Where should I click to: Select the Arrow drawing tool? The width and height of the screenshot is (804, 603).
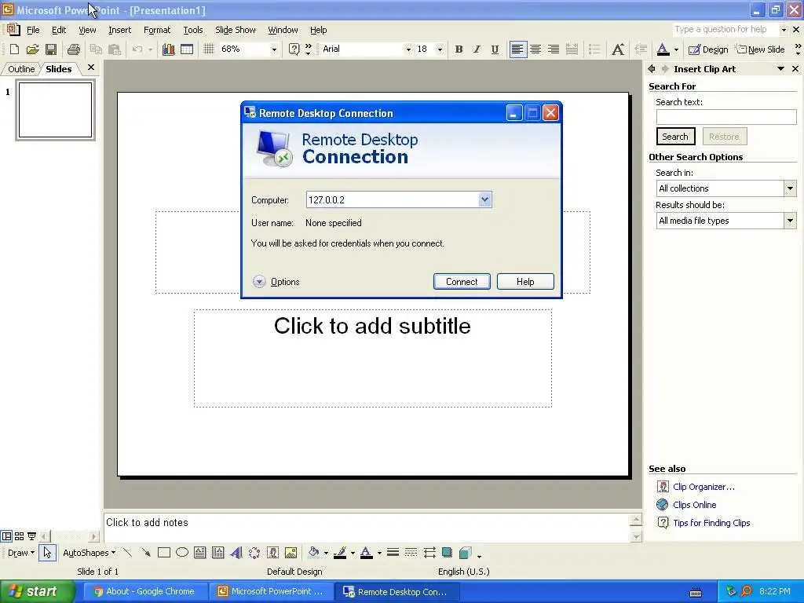(146, 553)
